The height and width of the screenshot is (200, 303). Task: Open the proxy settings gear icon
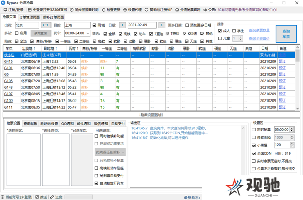(125, 10)
